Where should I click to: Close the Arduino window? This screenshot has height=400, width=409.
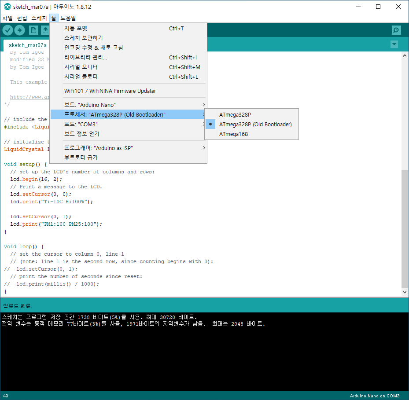pyautogui.click(x=398, y=7)
